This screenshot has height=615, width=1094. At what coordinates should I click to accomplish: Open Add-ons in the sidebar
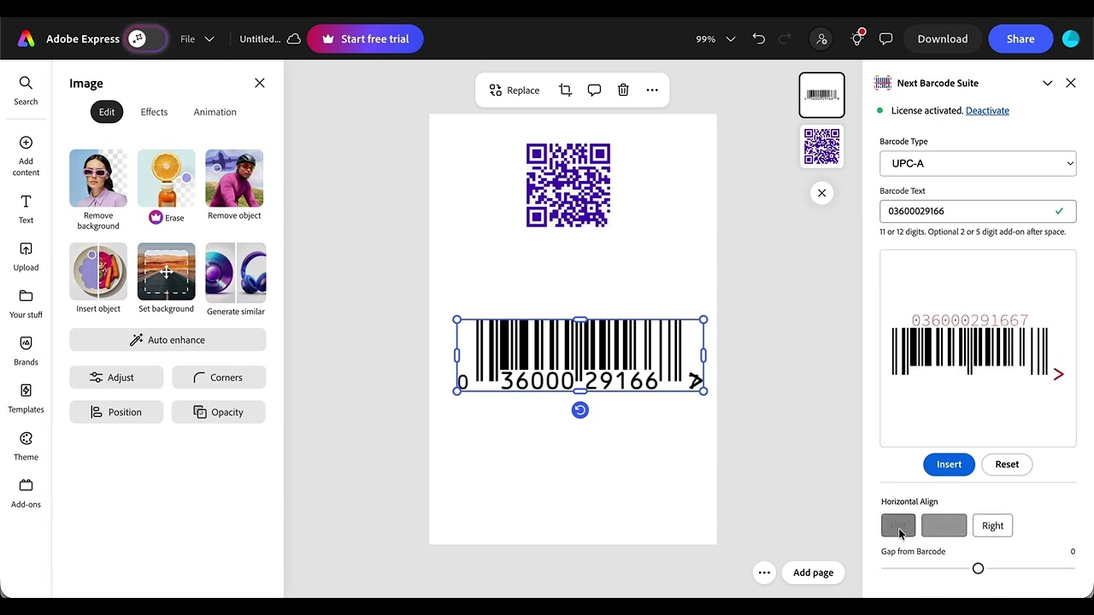tap(26, 493)
